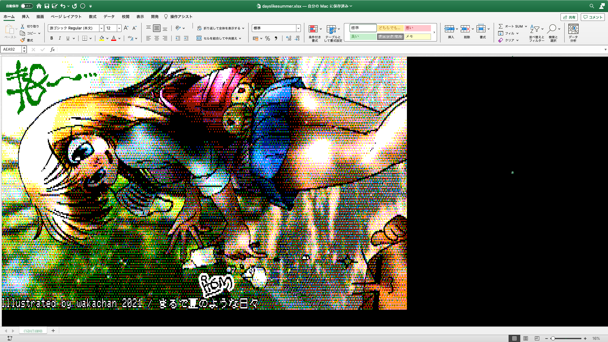Click Tell Me assistant
This screenshot has width=608, height=342.
click(178, 17)
